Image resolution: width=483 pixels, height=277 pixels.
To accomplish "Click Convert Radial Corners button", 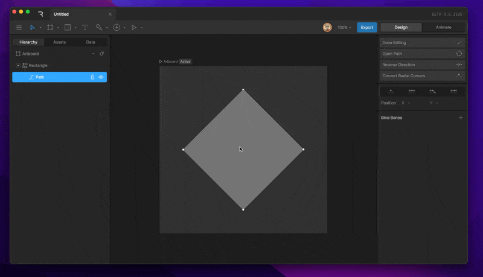I will click(x=422, y=75).
